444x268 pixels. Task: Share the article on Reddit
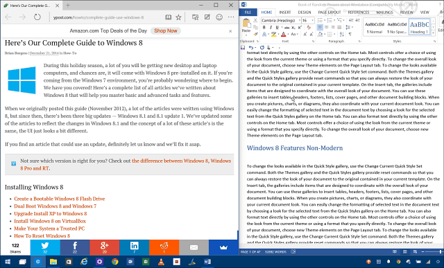coord(164,247)
